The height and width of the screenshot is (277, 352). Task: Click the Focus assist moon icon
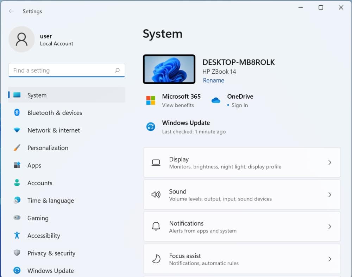click(x=156, y=259)
